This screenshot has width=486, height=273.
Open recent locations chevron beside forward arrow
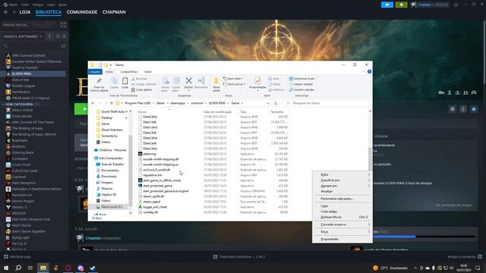pyautogui.click(x=106, y=103)
